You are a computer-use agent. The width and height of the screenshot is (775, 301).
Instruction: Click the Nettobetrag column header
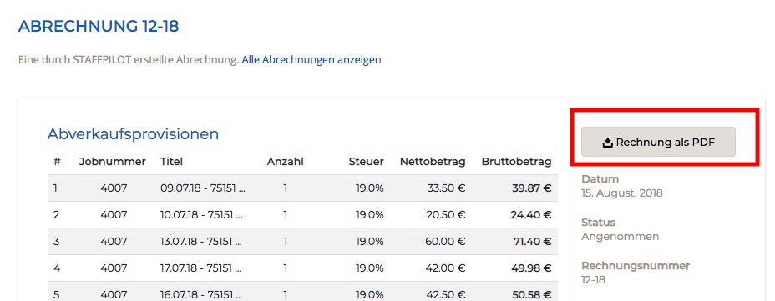433,162
